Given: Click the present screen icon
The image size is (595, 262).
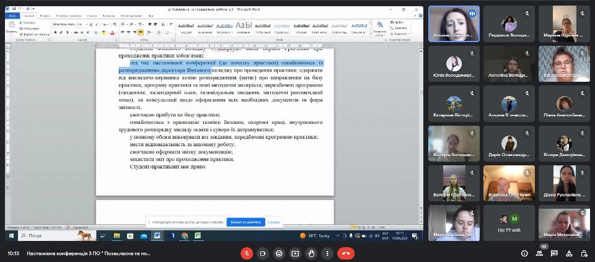Looking at the screenshot, I should [295, 253].
